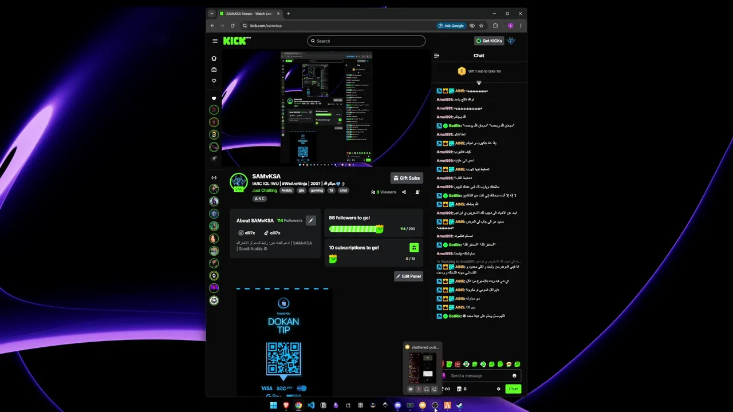Expand the gift leaderboard chevron under the banner
This screenshot has width=733, height=412.
(479, 82)
